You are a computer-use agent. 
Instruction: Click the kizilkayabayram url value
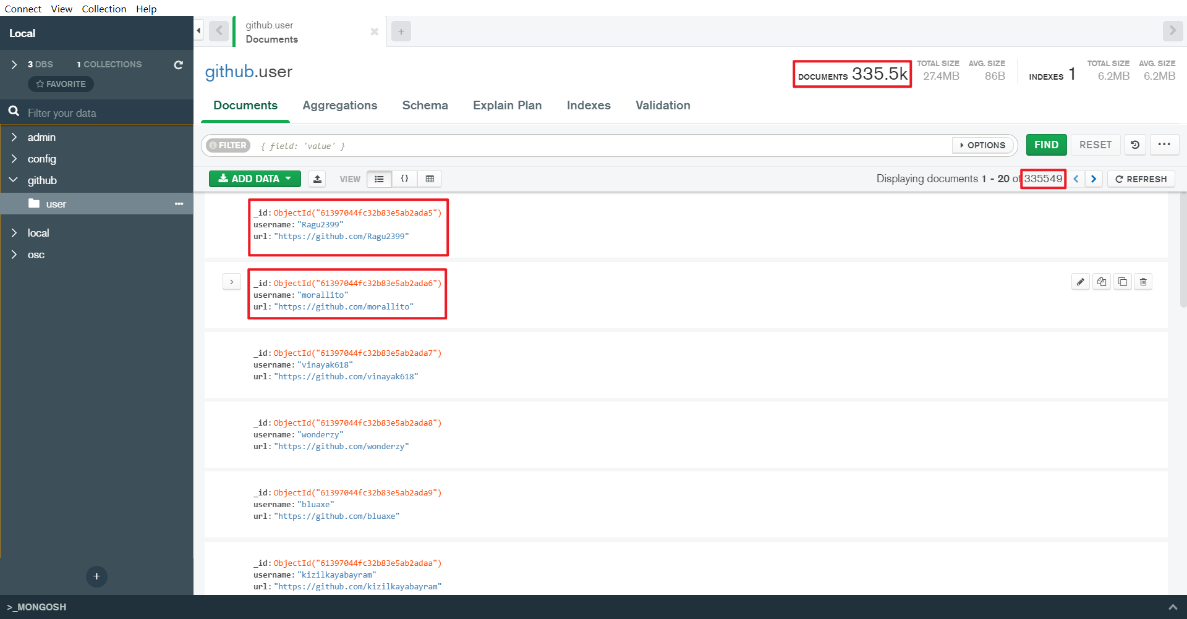pyautogui.click(x=358, y=587)
